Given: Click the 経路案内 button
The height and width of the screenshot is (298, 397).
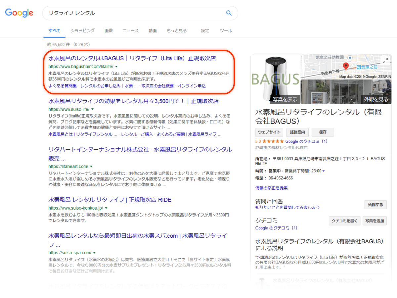Looking at the screenshot, I should (297, 132).
